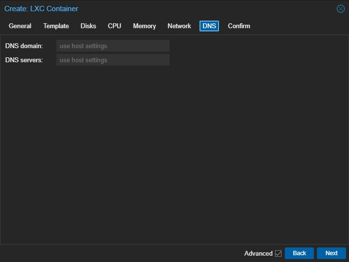
Task: Click the DNS servers label
Action: click(24, 60)
